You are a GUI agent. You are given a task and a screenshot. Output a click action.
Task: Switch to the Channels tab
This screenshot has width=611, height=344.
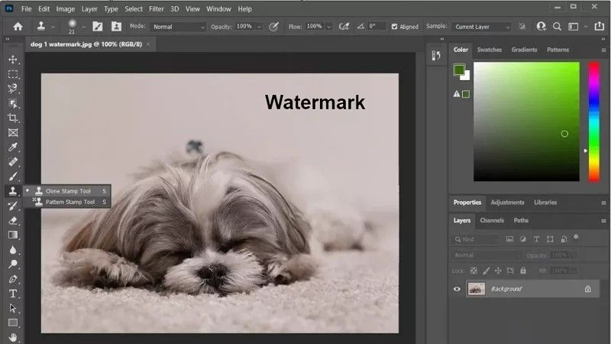[x=492, y=220]
